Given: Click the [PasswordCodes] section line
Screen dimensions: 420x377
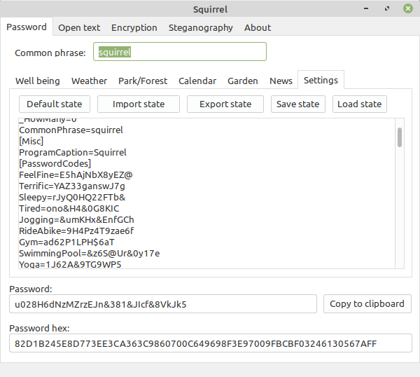Looking at the screenshot, I should [55, 163].
